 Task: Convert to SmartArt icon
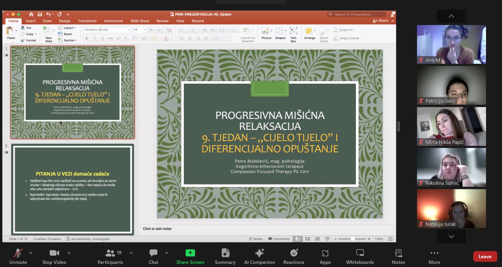coord(247,31)
